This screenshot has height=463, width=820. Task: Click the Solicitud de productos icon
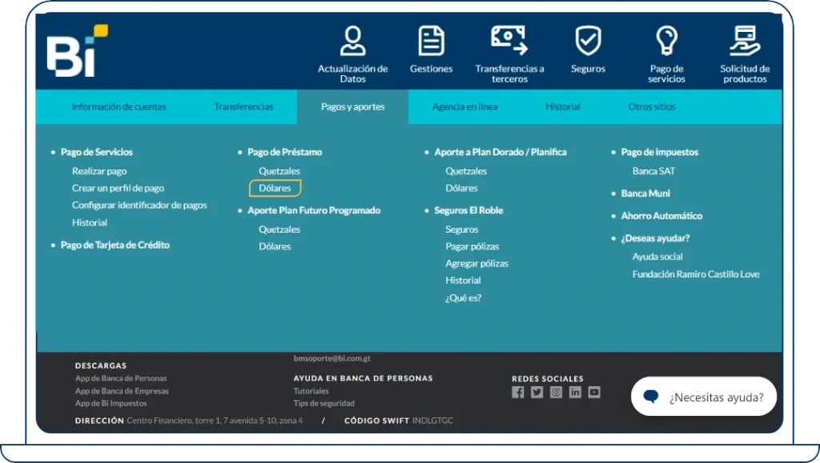click(x=745, y=41)
